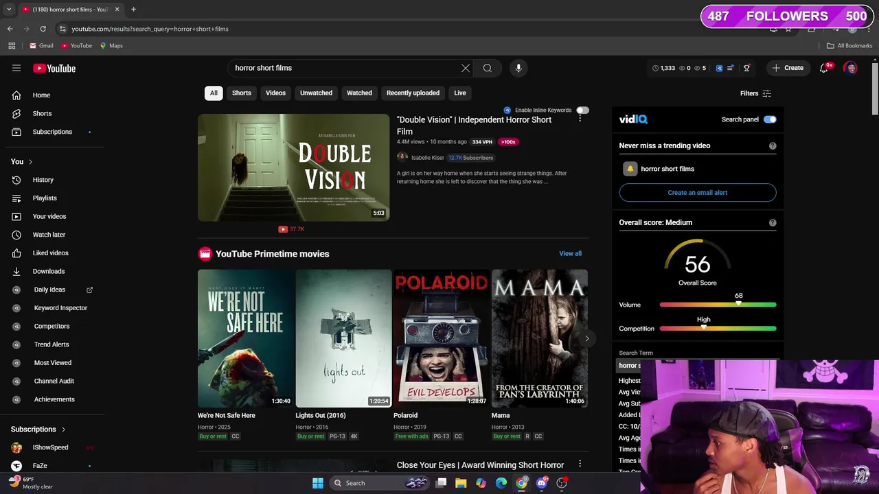879x494 pixels.
Task: Select the Watched filter chip
Action: [359, 93]
